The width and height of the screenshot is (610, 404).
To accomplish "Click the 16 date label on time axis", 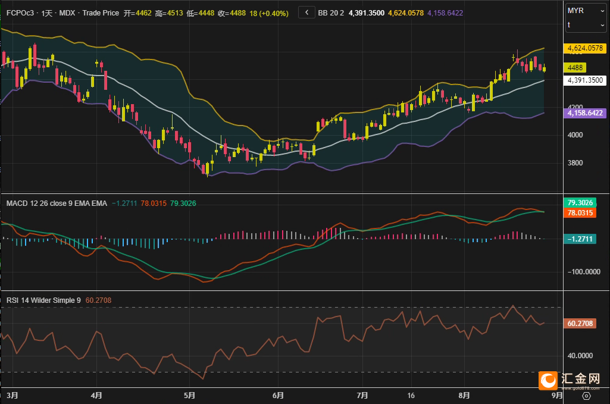I will (x=411, y=396).
